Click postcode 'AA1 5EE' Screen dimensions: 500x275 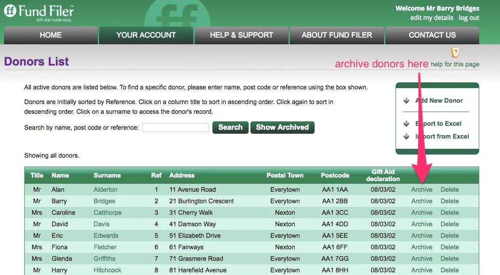(x=335, y=236)
